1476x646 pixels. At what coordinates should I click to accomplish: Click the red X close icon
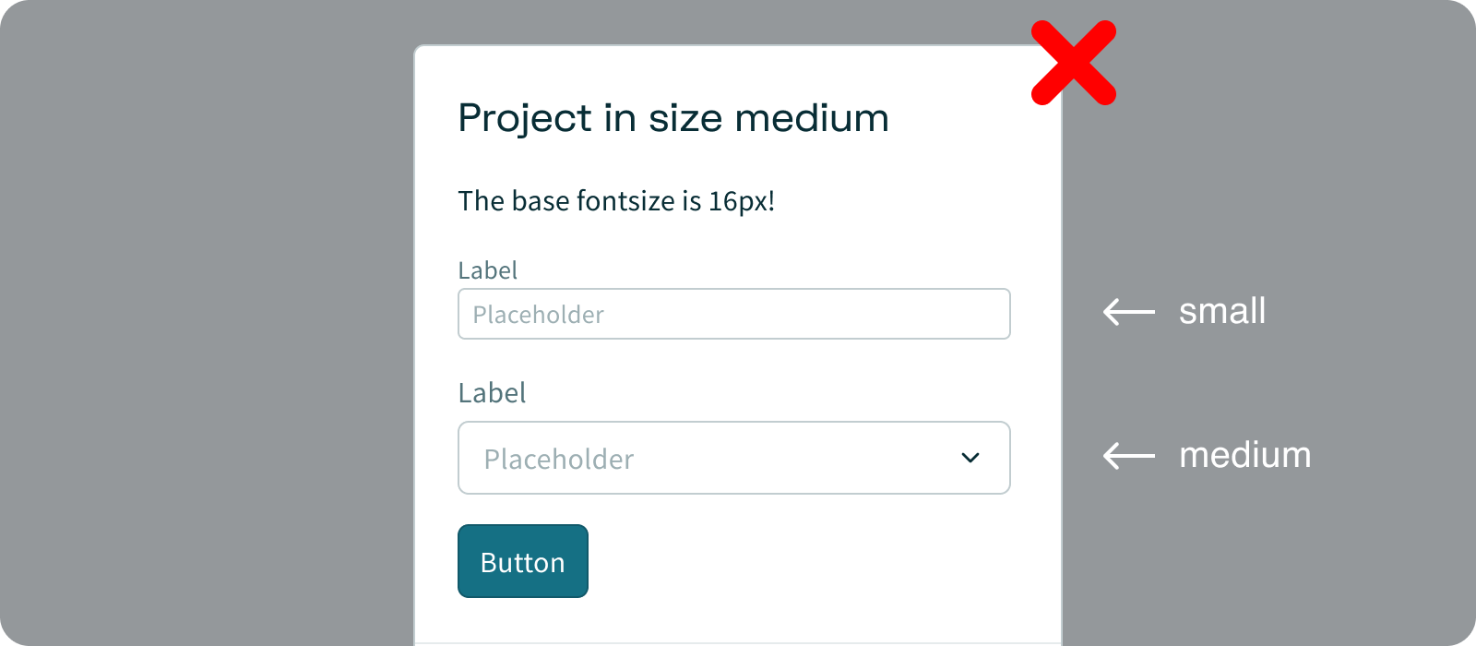click(x=1073, y=62)
